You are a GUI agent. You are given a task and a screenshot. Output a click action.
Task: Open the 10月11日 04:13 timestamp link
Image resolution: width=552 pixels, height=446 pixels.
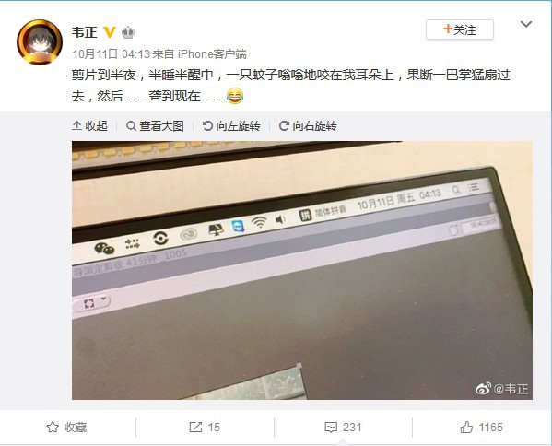coord(112,53)
